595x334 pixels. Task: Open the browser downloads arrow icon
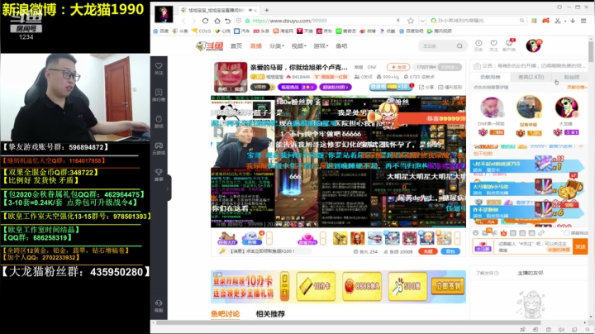click(x=573, y=21)
